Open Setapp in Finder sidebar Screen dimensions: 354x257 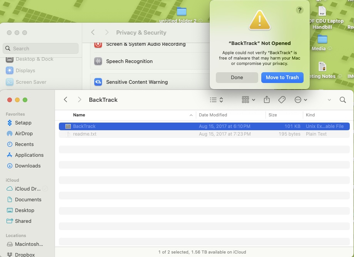pyautogui.click(x=23, y=123)
